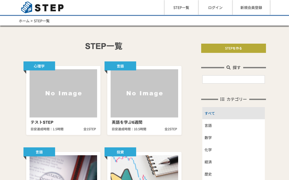Click the テストSTEP title

[x=42, y=122]
